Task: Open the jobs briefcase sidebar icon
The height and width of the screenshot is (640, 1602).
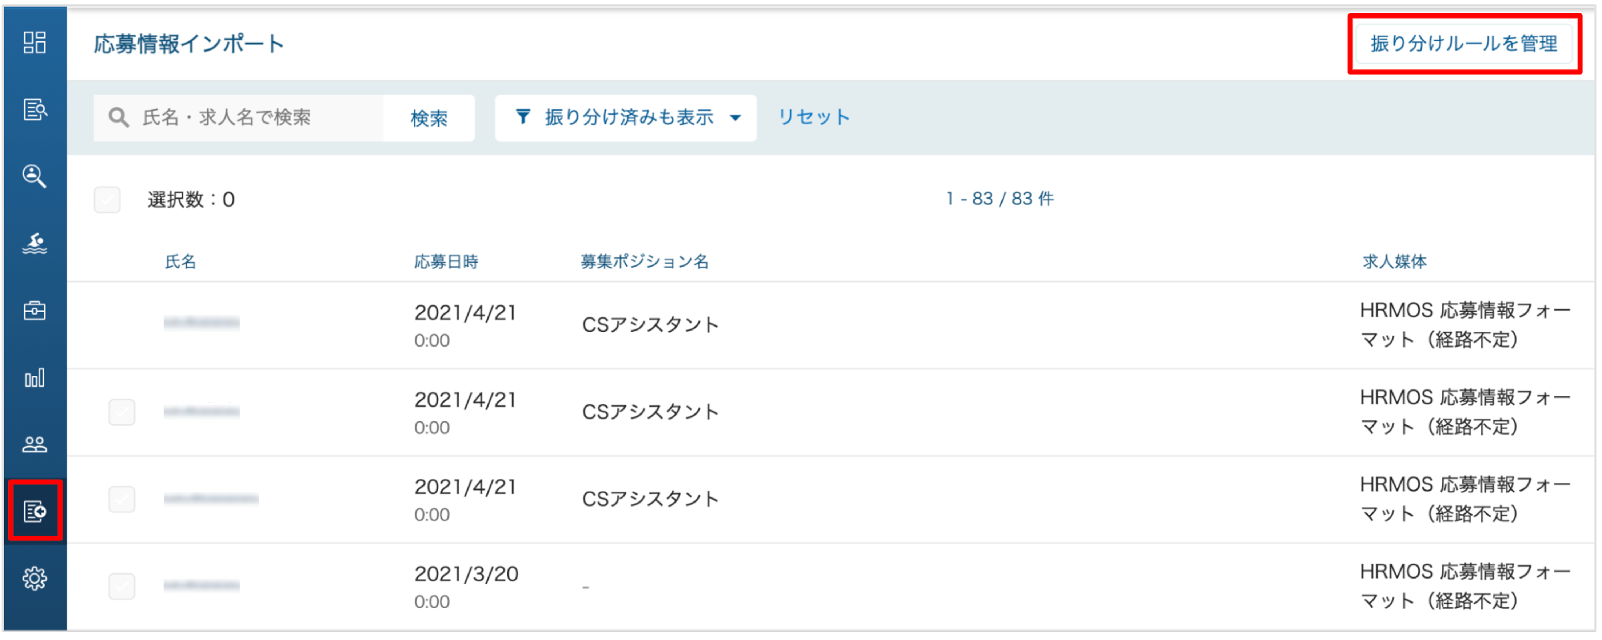Action: [x=35, y=311]
